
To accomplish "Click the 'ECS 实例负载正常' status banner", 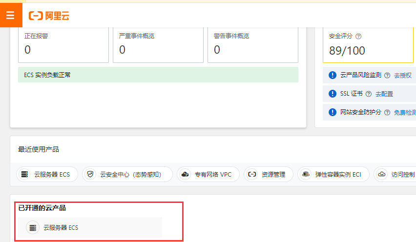I will (158, 75).
